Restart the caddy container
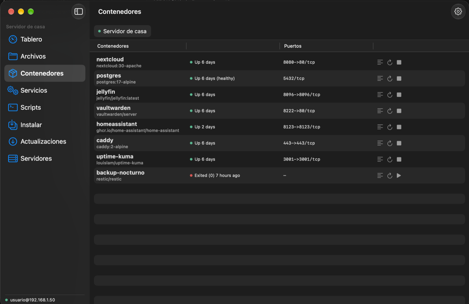Image resolution: width=469 pixels, height=304 pixels. [390, 143]
